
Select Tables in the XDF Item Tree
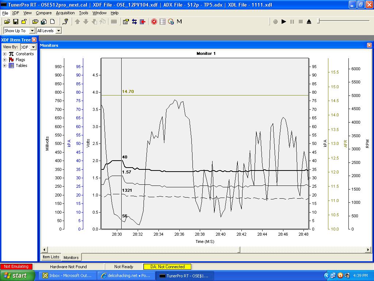tap(22, 65)
